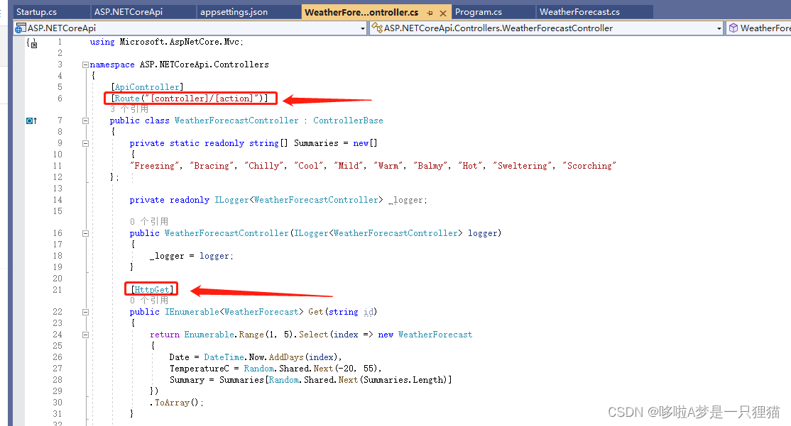The image size is (791, 426).
Task: Close the WeatherForecastController.cs tab
Action: 443,13
